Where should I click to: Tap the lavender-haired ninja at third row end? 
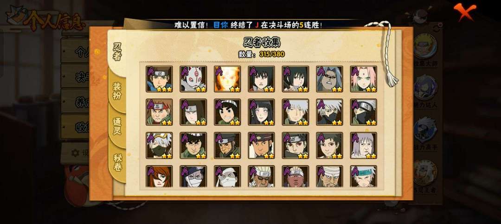coord(364,146)
